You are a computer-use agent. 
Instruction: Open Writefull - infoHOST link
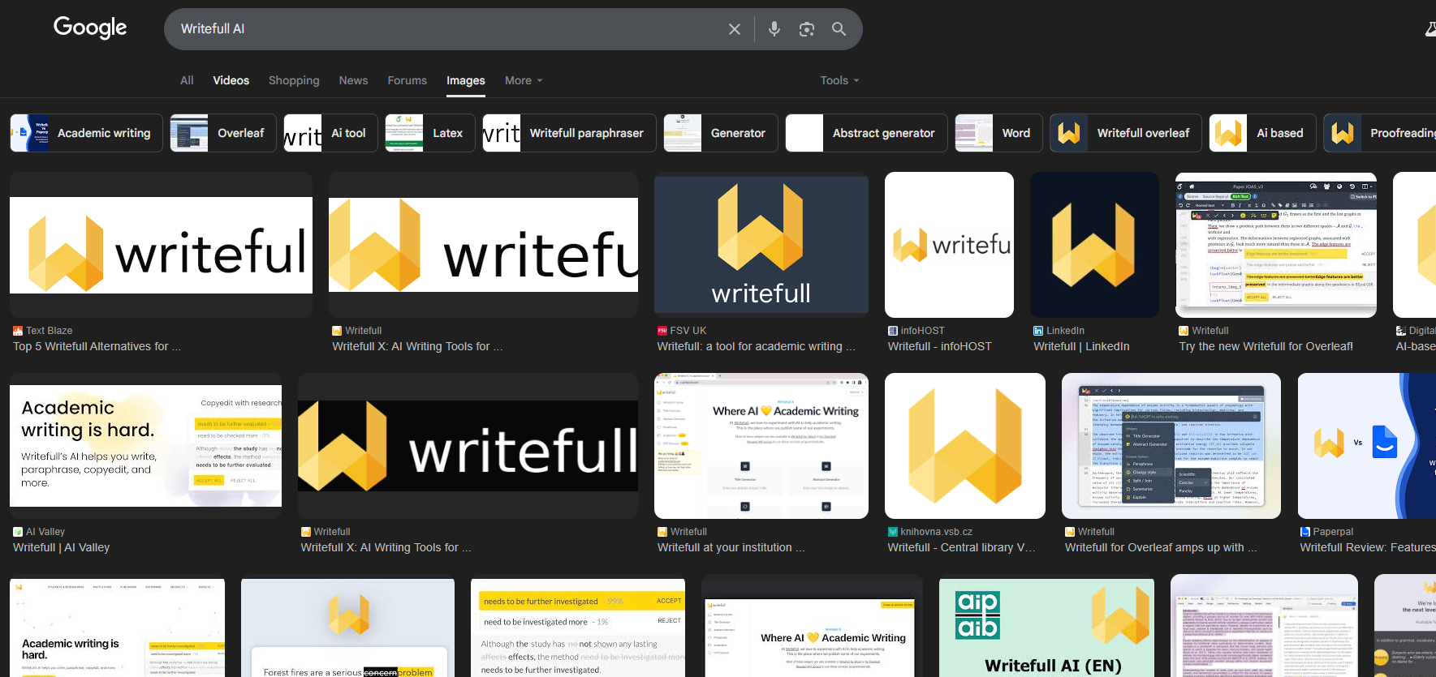(x=940, y=346)
